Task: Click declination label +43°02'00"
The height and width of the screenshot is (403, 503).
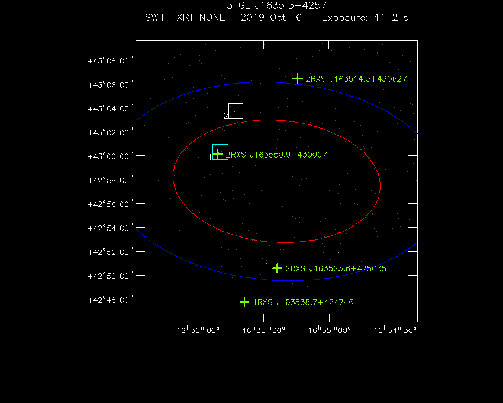Action: tap(110, 132)
